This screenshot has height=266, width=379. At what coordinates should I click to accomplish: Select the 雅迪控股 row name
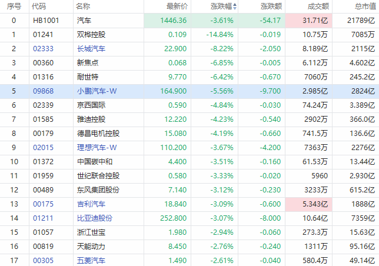click(x=91, y=119)
